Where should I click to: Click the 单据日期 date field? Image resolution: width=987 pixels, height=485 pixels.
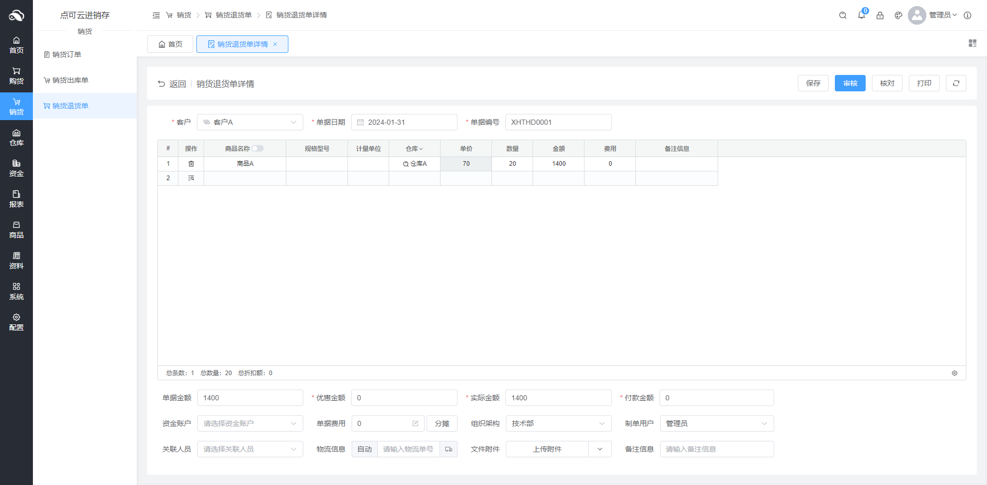point(404,122)
